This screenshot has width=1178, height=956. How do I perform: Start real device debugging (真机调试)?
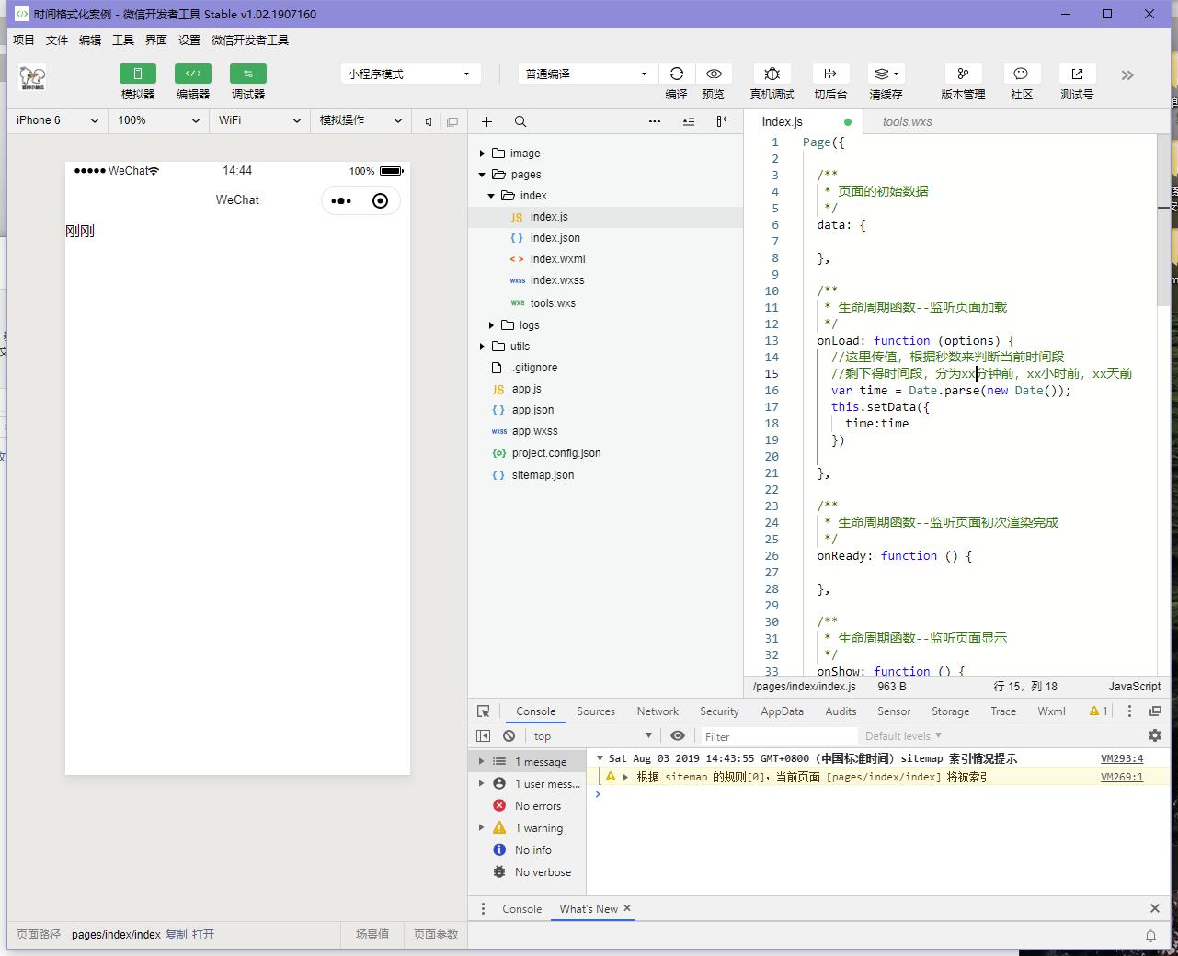[772, 74]
